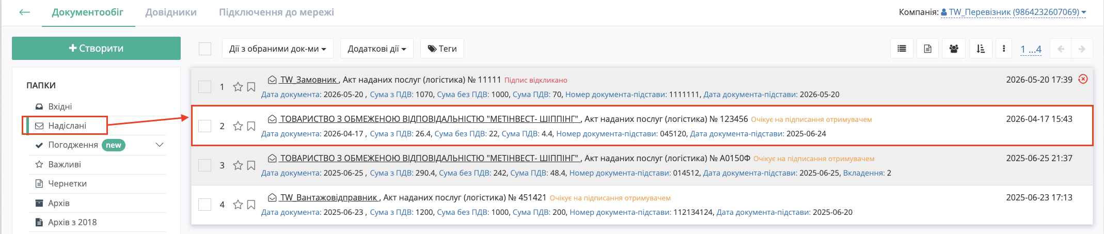Open the group users icon in toolbar
The image size is (1104, 234).
pos(954,49)
